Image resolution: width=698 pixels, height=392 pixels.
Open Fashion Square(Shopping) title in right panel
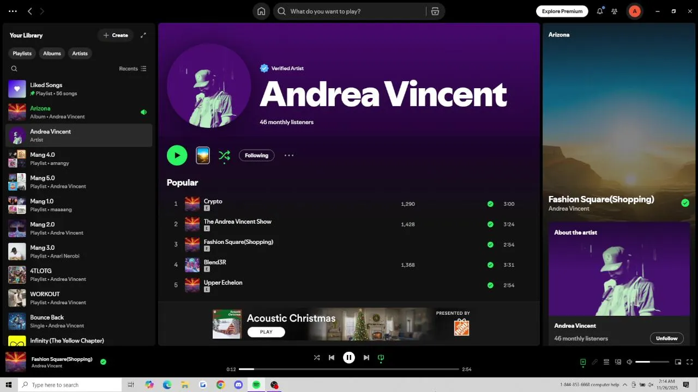(601, 199)
